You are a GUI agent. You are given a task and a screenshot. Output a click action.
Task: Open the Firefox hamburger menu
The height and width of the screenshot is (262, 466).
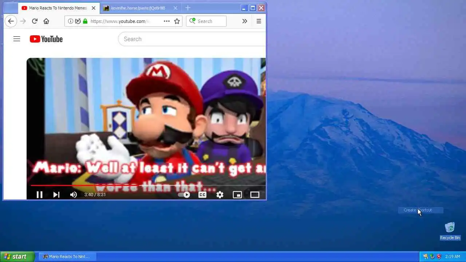coord(259,21)
